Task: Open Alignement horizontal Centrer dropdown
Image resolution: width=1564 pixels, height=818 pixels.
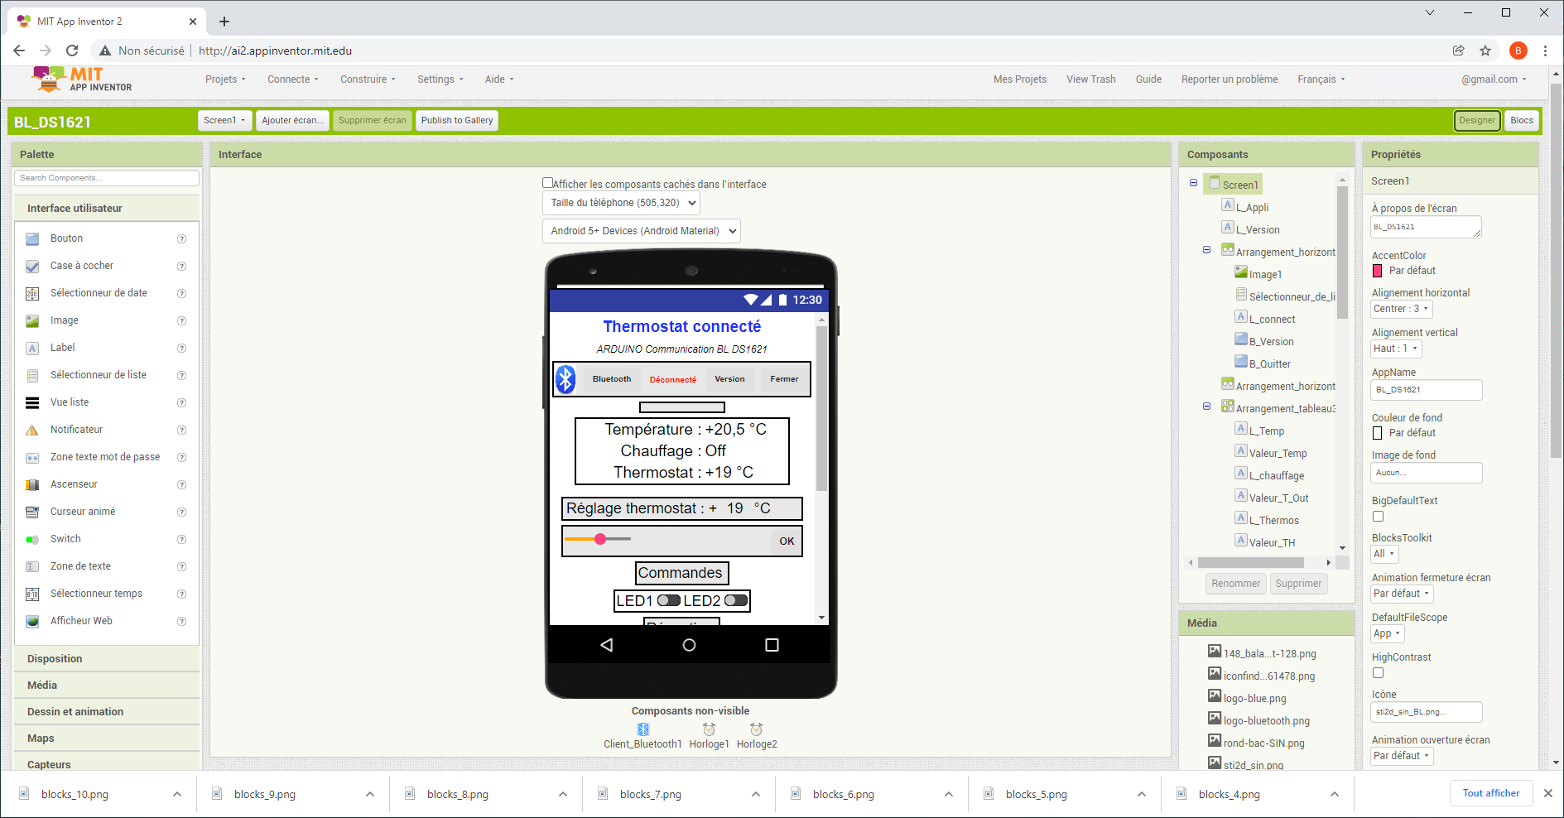Action: click(x=1401, y=309)
